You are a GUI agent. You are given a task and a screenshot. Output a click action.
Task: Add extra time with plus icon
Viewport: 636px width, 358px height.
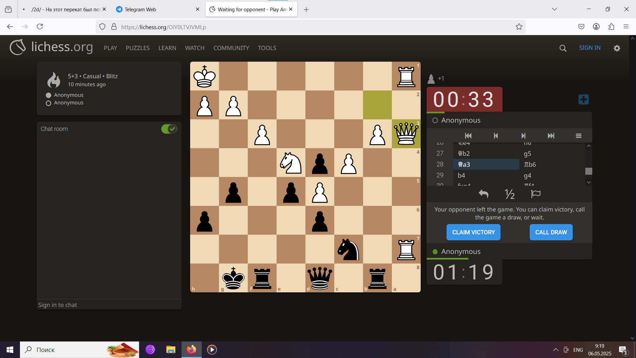point(583,99)
